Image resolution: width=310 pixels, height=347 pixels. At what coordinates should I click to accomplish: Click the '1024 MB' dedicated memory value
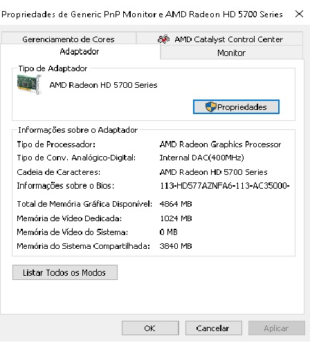click(176, 218)
